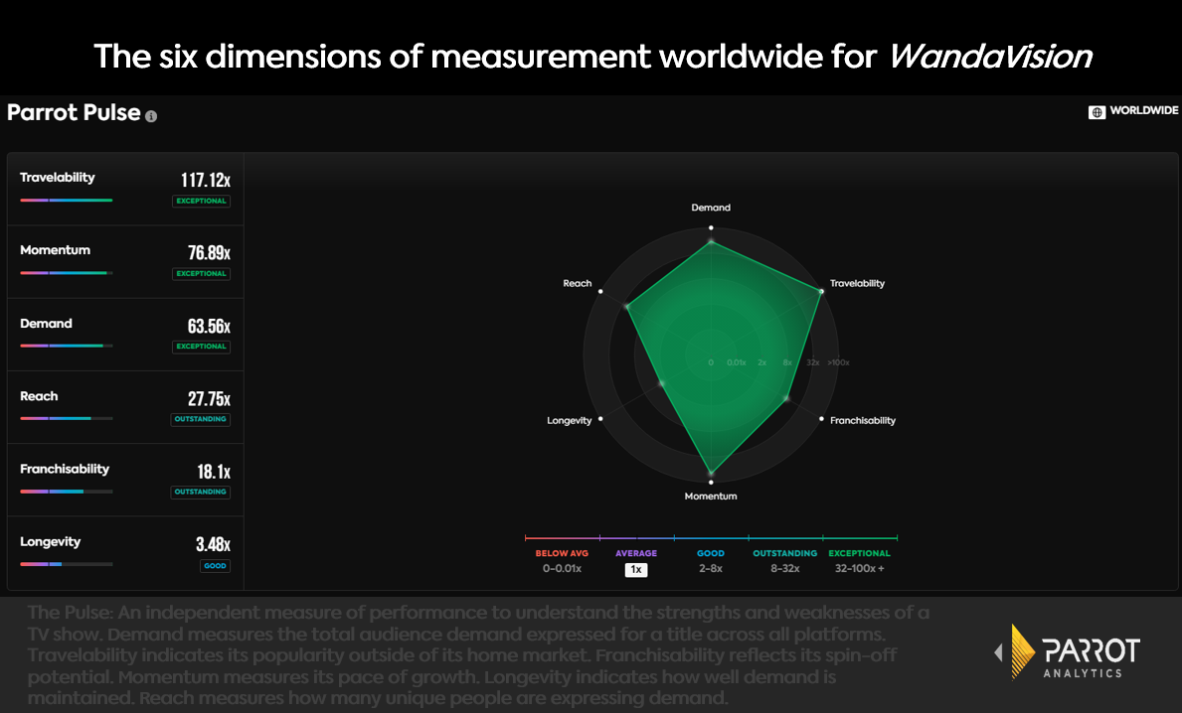Click the Travelability progress bar
The height and width of the screenshot is (713, 1182).
67,201
